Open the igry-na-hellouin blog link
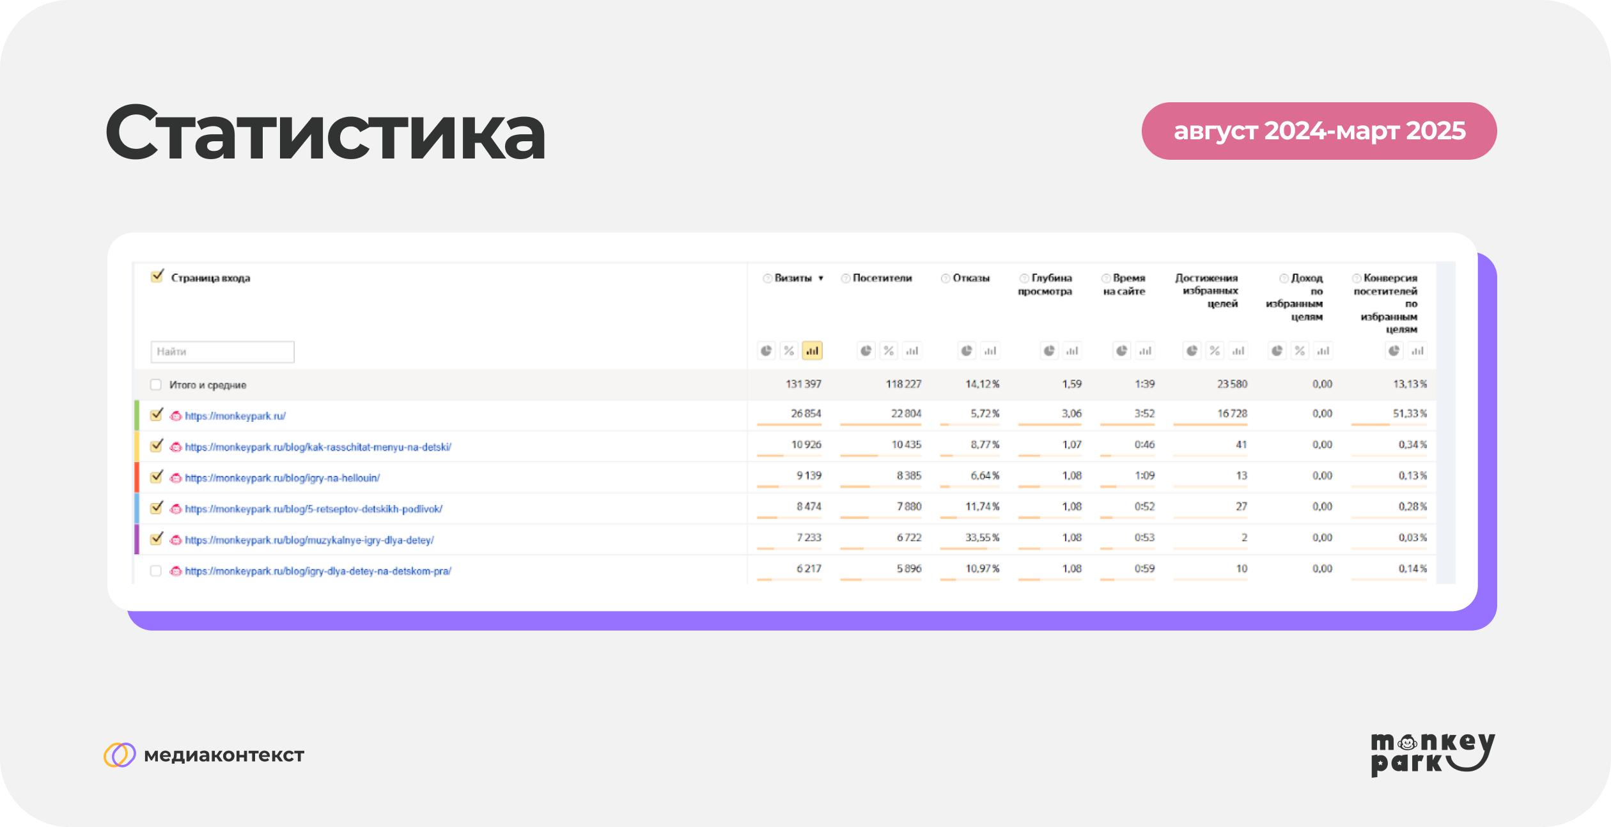This screenshot has height=827, width=1611. [282, 478]
